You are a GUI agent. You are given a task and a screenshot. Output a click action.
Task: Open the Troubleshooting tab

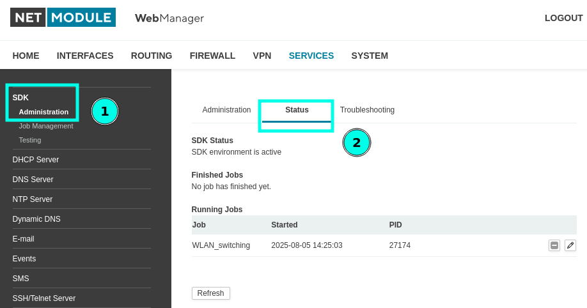[x=367, y=110]
